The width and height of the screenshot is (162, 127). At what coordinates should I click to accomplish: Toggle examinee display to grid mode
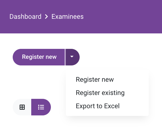(x=22, y=107)
